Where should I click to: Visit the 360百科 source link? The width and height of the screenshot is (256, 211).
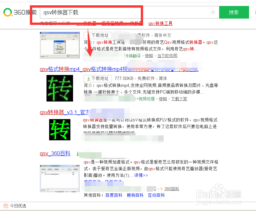(172, 189)
